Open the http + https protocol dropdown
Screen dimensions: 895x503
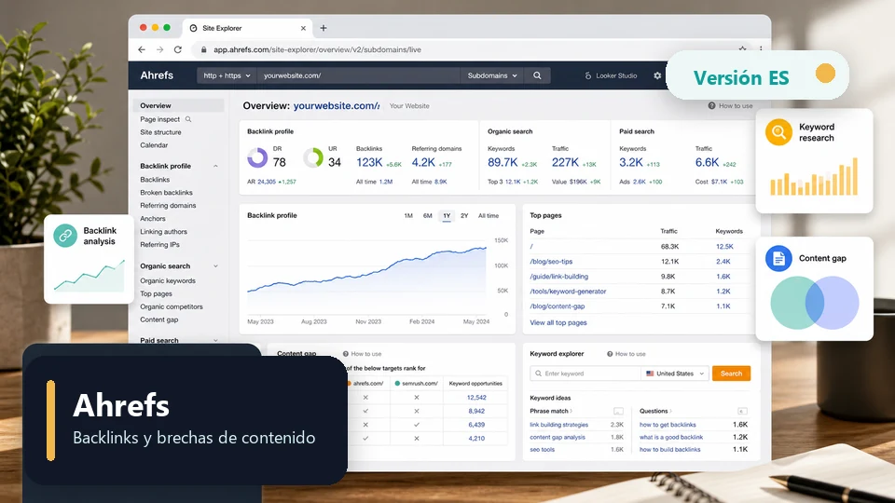pyautogui.click(x=227, y=75)
